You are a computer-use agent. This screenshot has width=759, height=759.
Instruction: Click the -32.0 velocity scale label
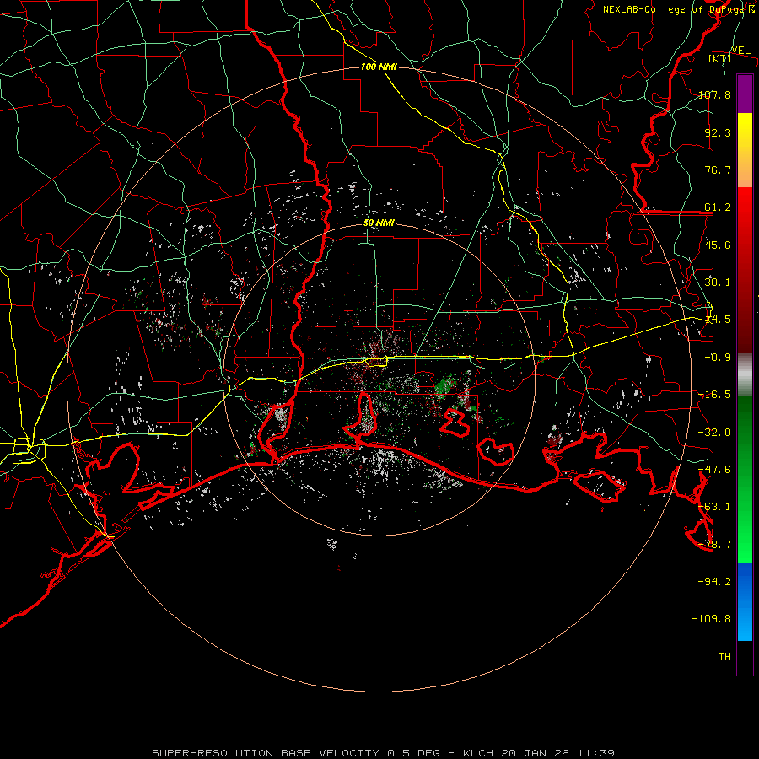[x=714, y=433]
